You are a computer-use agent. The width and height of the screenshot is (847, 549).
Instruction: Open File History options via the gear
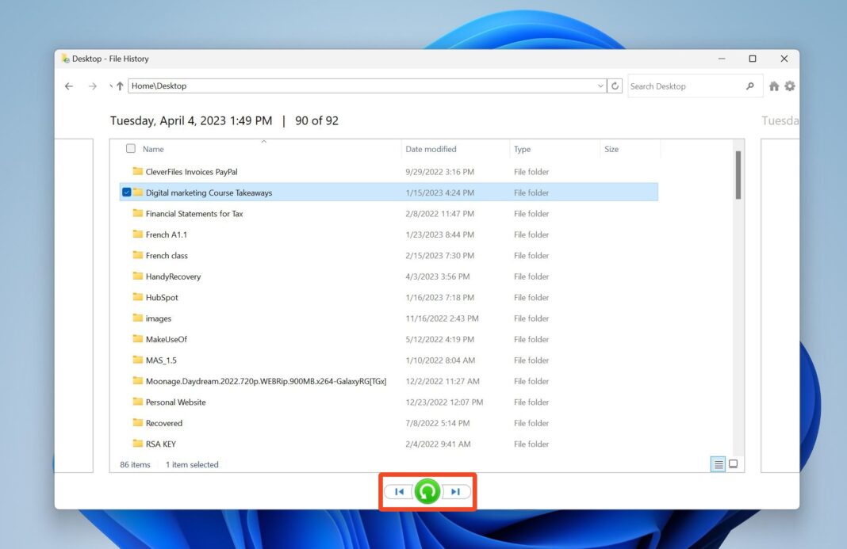(x=789, y=86)
